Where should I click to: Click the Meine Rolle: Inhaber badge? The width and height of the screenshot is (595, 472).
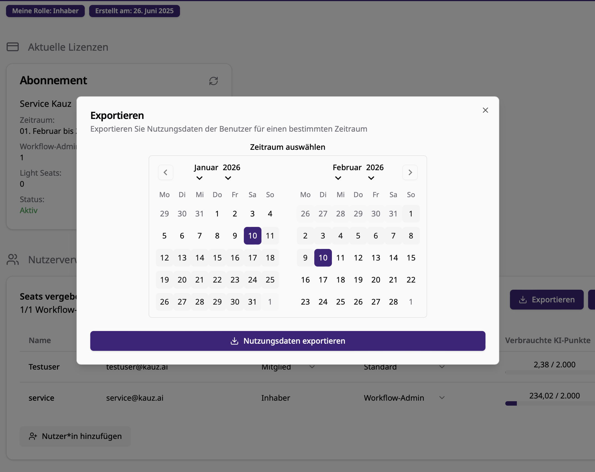point(45,11)
